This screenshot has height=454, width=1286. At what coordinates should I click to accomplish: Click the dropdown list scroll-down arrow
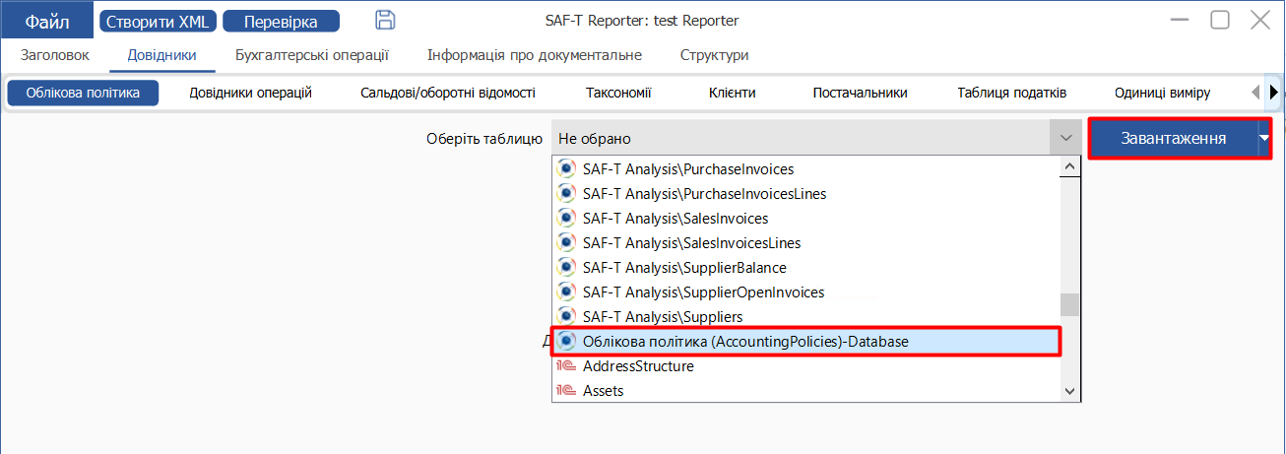pyautogui.click(x=1069, y=391)
